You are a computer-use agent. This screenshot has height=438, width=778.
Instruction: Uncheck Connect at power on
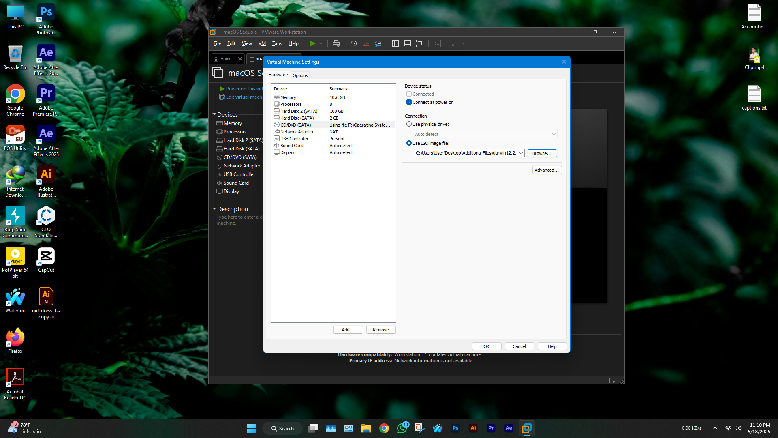pyautogui.click(x=409, y=102)
